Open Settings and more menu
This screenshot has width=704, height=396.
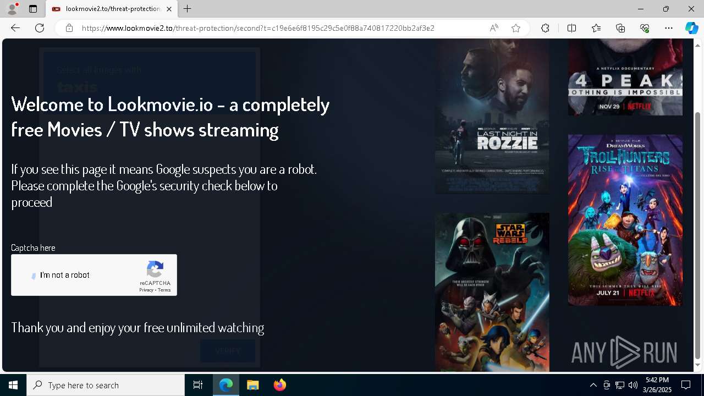point(669,28)
